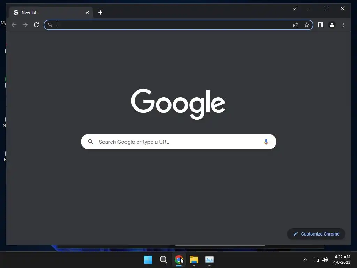Open volume control in system tray
The image size is (357, 268).
point(325,260)
